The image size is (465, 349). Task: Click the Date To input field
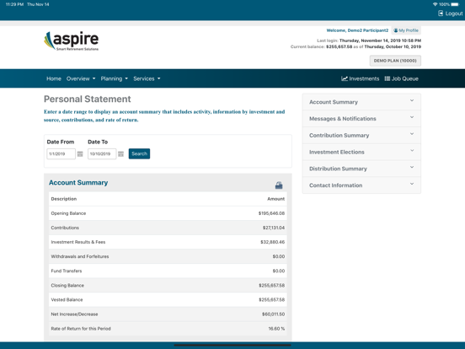102,153
